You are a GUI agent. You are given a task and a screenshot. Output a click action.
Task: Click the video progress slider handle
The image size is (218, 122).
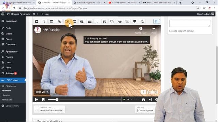pos(57,99)
